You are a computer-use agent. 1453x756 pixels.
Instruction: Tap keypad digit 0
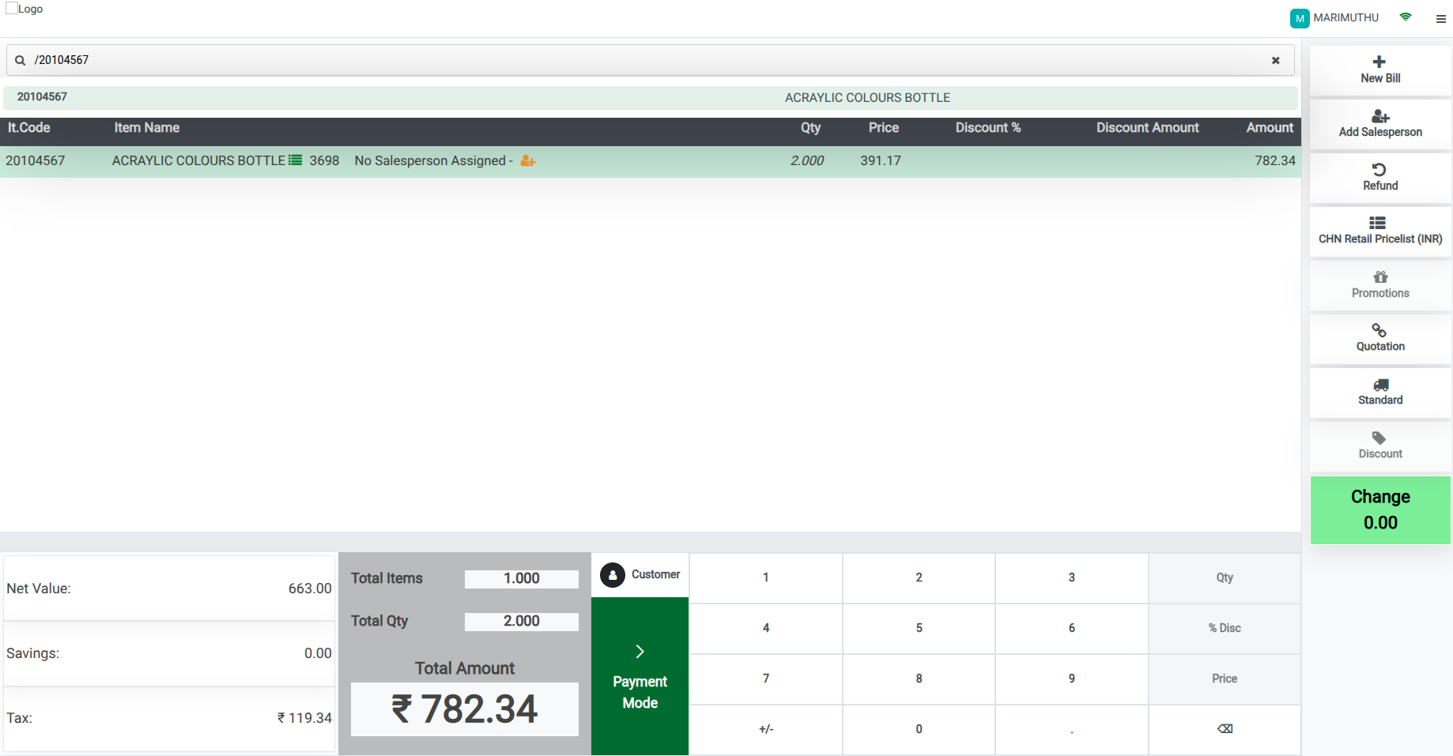pyautogui.click(x=919, y=729)
